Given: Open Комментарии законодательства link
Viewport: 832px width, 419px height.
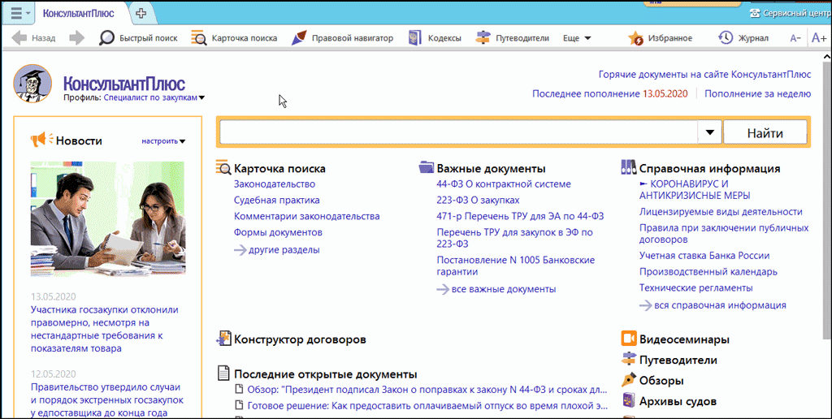Looking at the screenshot, I should tap(306, 216).
